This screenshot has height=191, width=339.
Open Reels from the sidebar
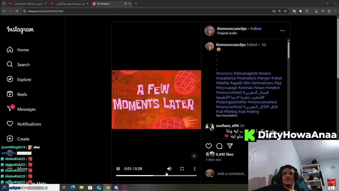tap(17, 94)
